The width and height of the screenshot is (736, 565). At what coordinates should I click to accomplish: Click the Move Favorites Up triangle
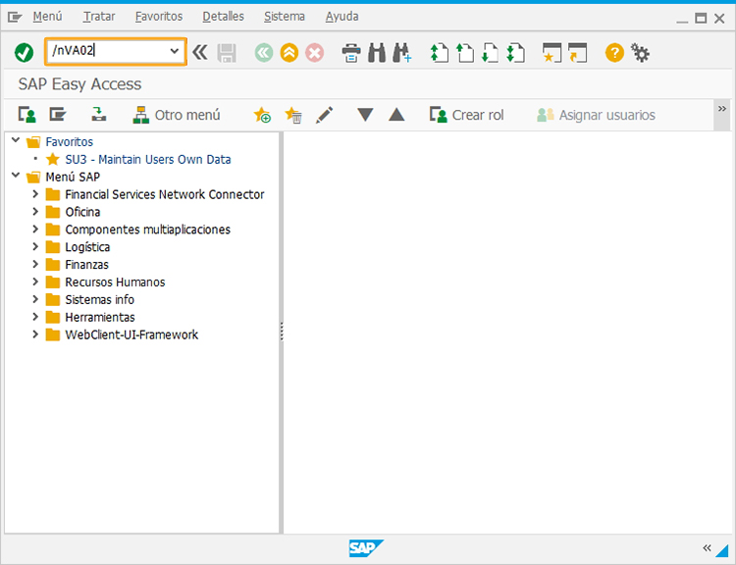pyautogui.click(x=396, y=115)
